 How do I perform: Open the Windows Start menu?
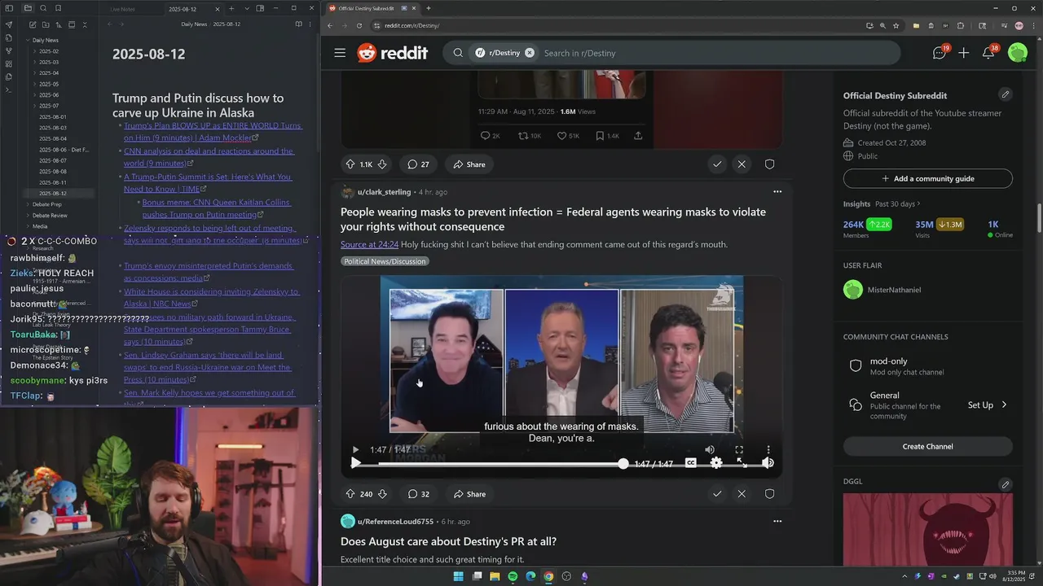click(x=458, y=576)
